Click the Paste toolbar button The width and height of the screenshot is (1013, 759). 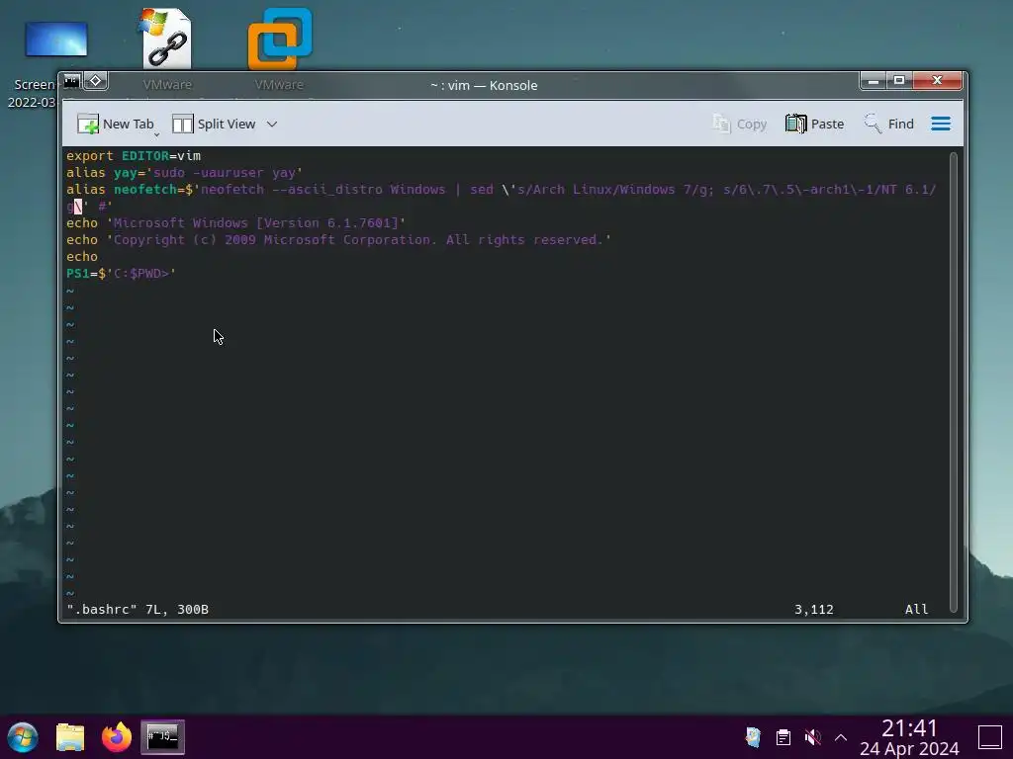click(x=815, y=124)
